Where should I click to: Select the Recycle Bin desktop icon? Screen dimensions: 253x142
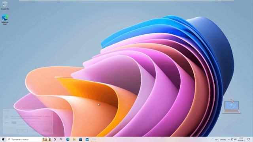tap(5, 6)
